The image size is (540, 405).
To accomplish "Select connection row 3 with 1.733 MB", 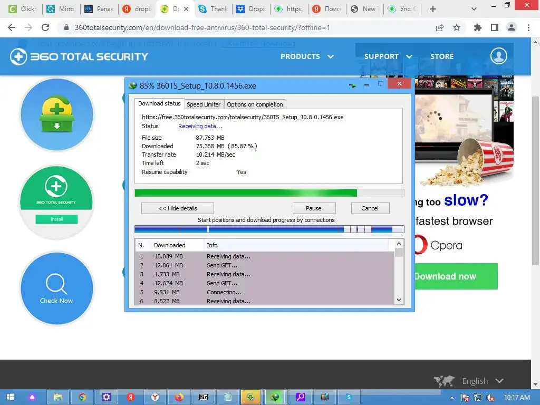I will (265, 274).
